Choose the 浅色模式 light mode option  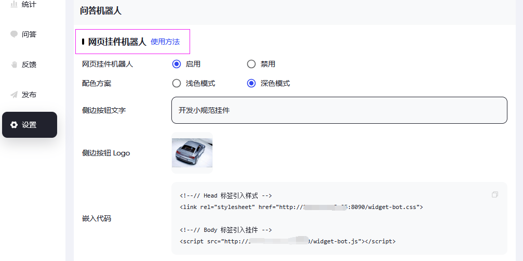pos(177,83)
